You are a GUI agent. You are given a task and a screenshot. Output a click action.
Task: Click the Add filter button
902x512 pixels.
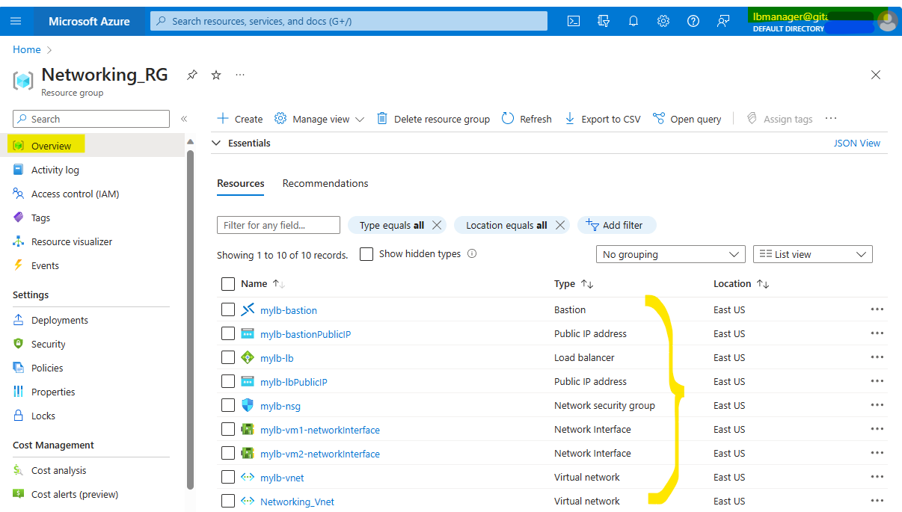tap(616, 225)
